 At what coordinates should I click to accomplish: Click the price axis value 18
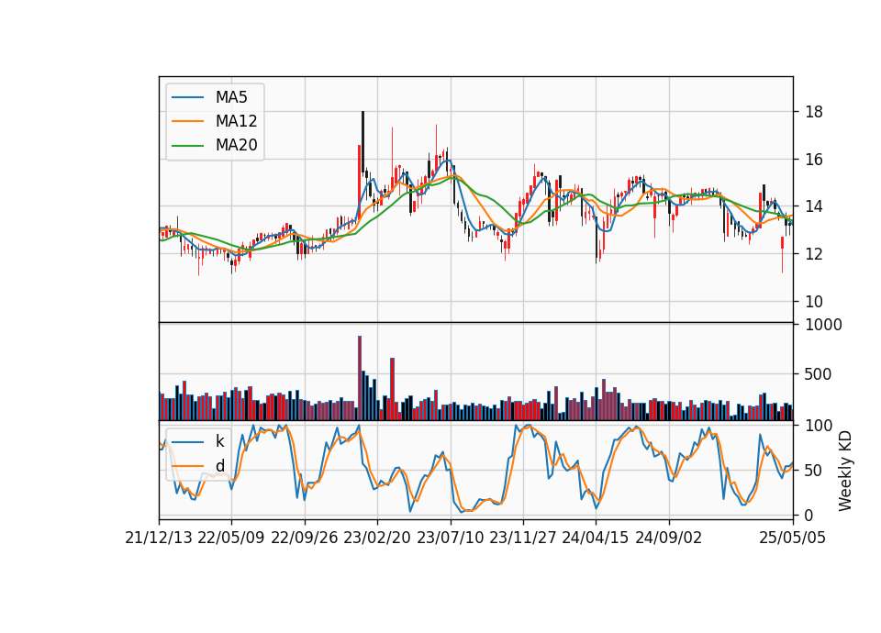[814, 112]
